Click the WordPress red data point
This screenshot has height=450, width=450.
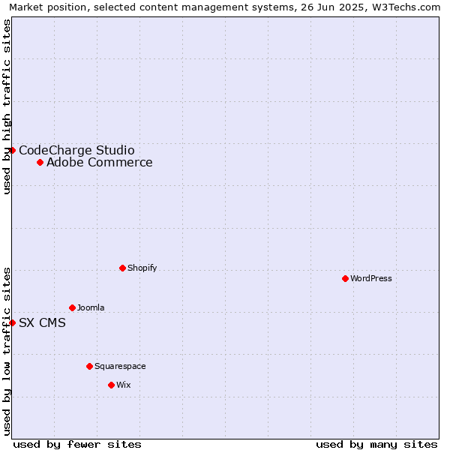[x=345, y=278]
